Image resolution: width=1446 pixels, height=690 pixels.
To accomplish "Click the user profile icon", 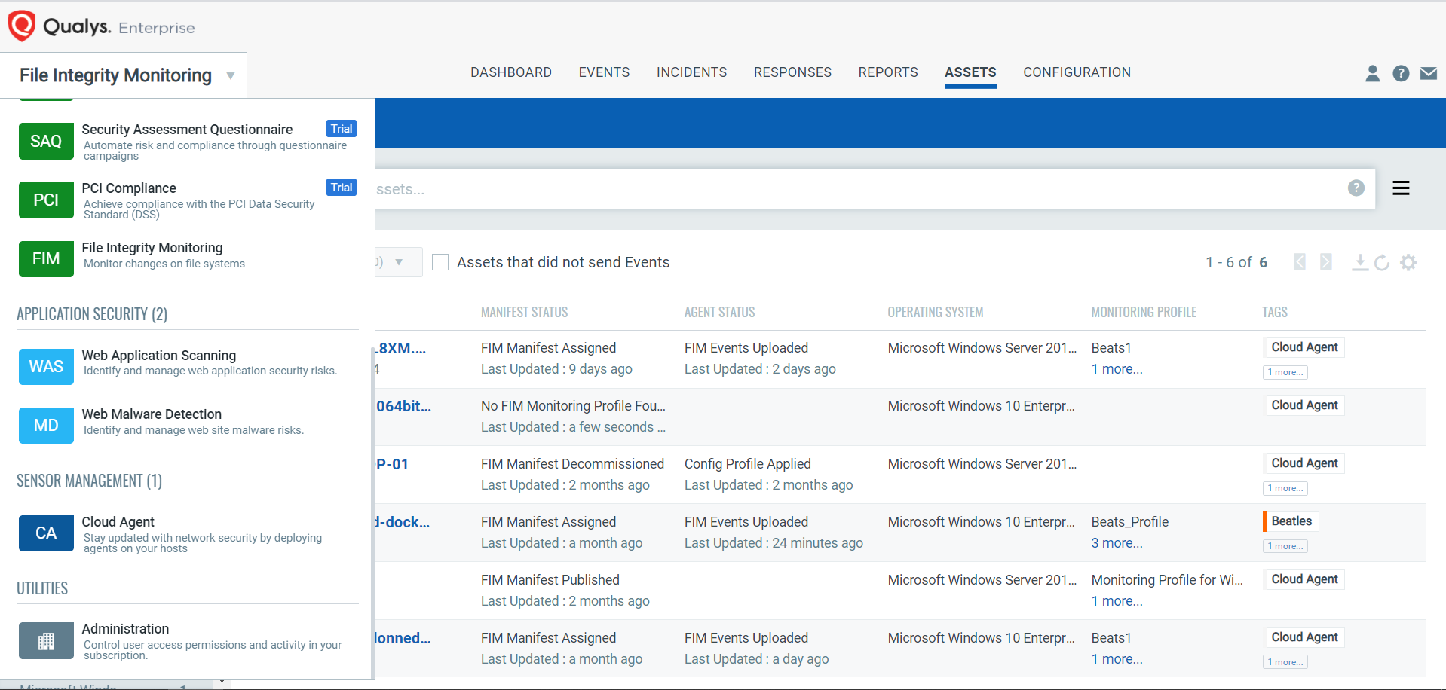I will [x=1372, y=73].
